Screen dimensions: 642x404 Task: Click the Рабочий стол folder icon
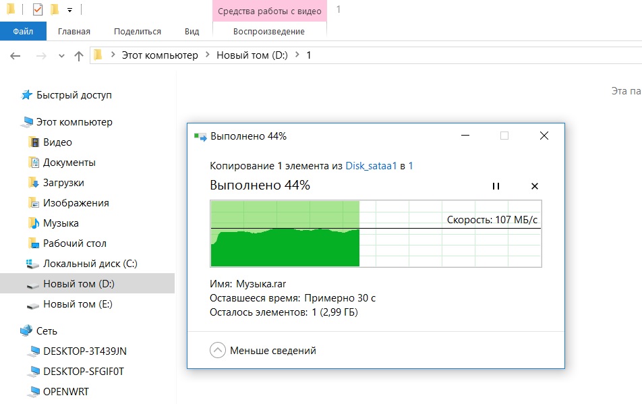click(34, 243)
